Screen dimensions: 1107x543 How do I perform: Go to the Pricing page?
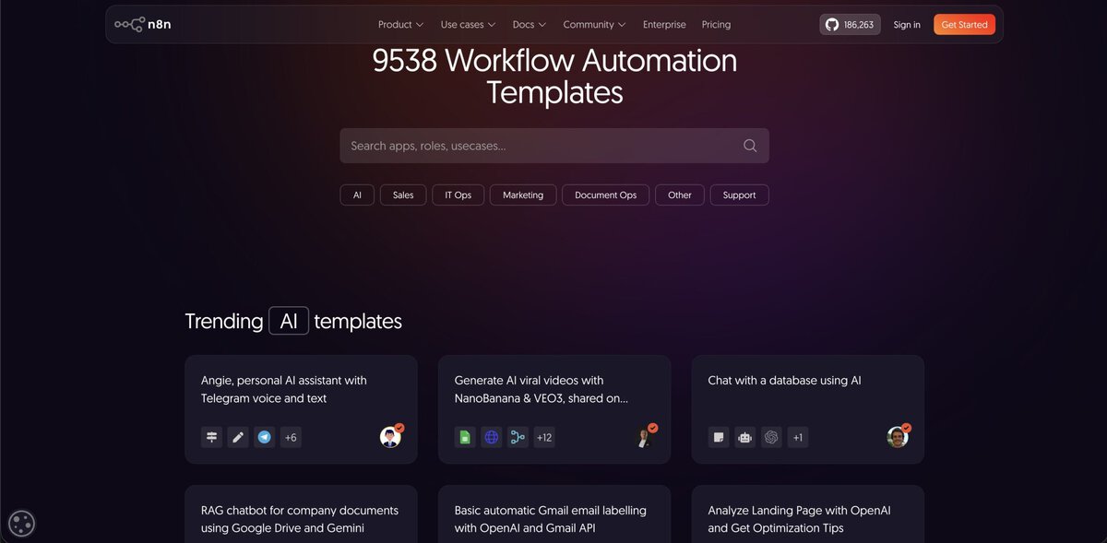coord(716,25)
